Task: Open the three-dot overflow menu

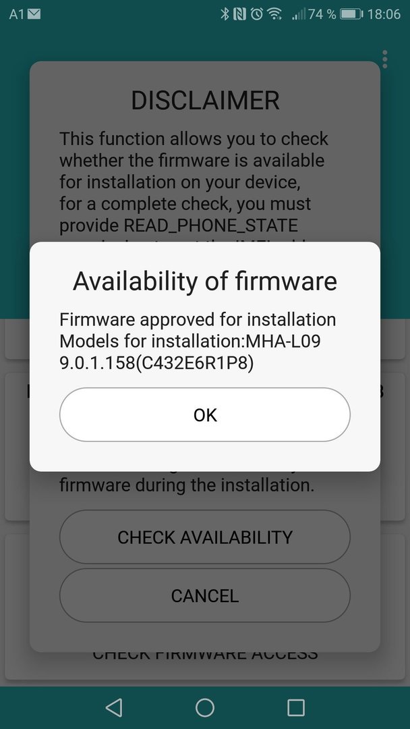Action: tap(384, 59)
